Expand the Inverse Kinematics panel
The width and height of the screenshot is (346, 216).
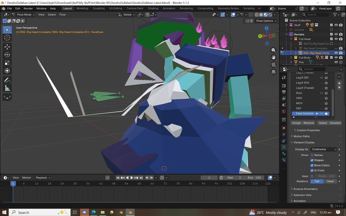305,189
